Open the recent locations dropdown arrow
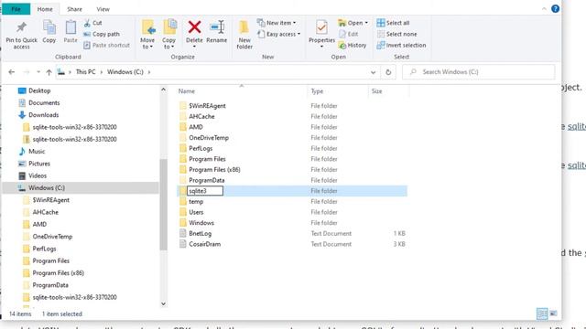The image size is (586, 329). 38,72
